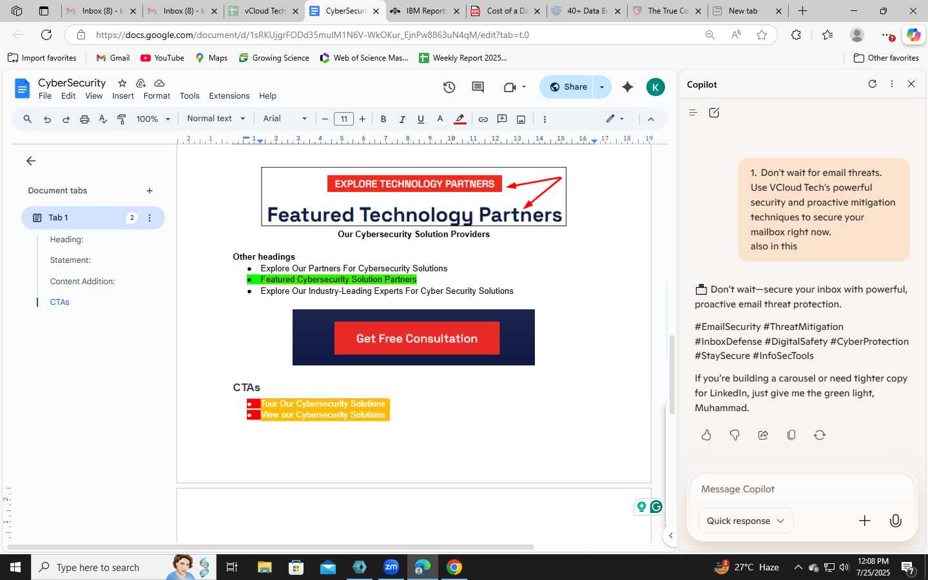
Task: Open Zoom app from taskbar
Action: pos(391,567)
